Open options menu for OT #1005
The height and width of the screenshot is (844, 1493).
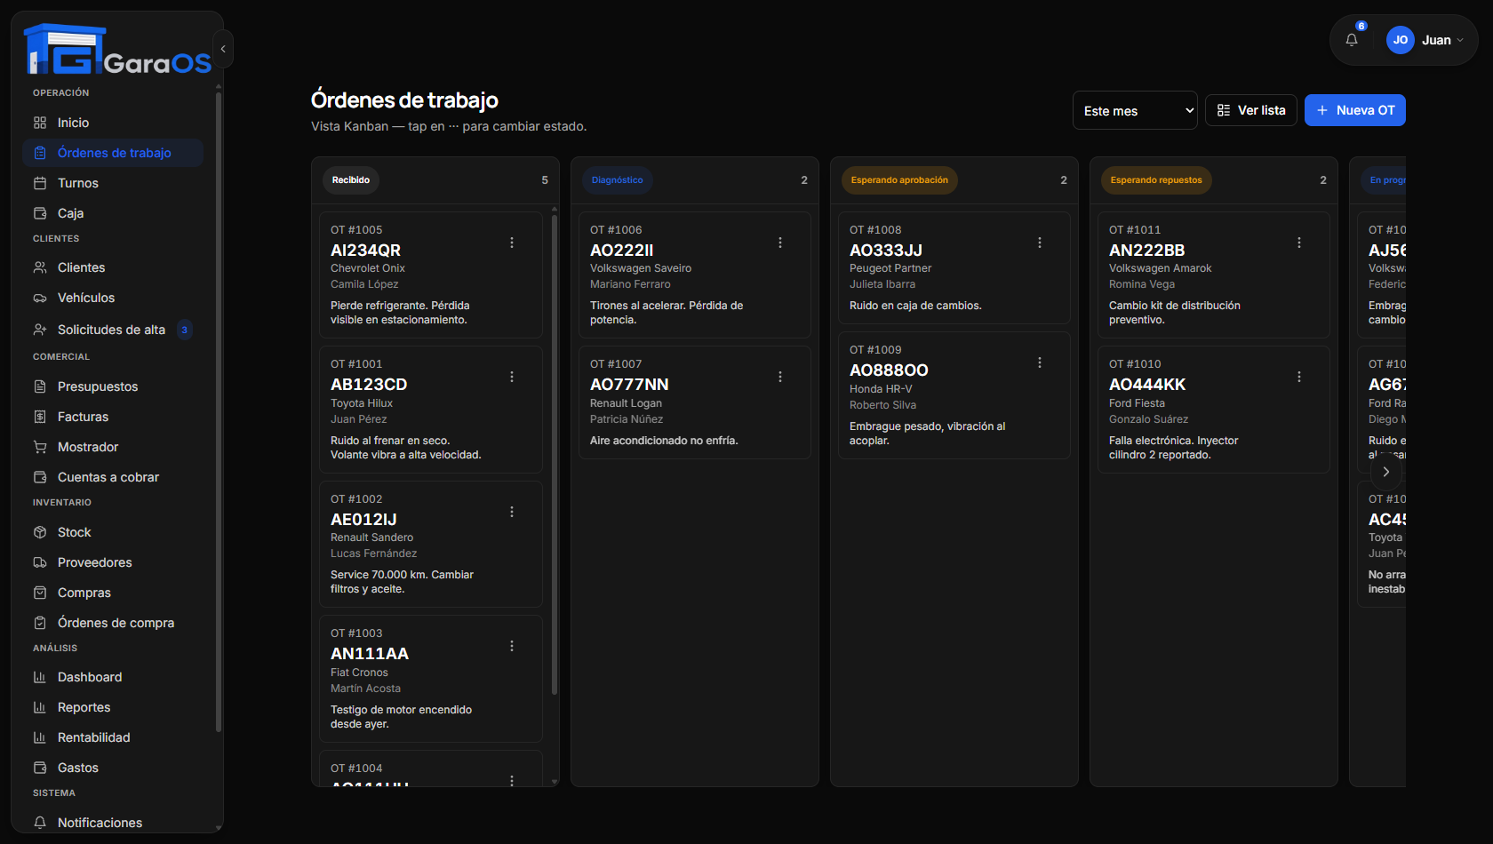click(x=512, y=243)
